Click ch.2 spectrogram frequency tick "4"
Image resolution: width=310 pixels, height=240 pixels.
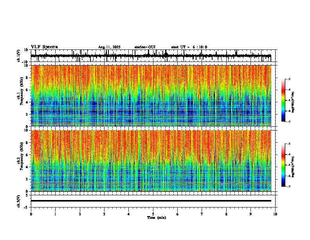coord(27,167)
